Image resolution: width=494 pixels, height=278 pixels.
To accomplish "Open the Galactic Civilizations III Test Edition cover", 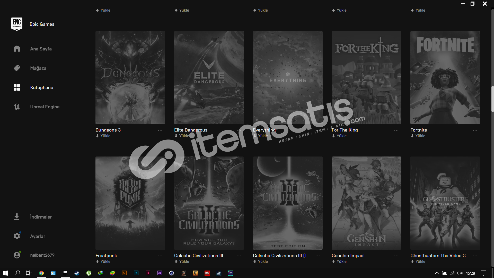I will [x=288, y=203].
